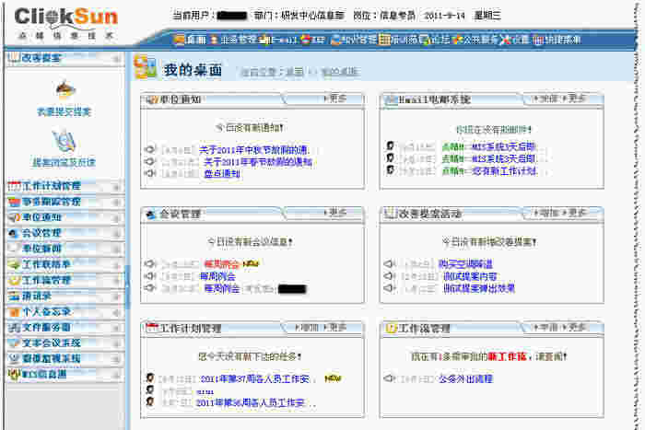Open the 购买空调降温 proposal link
This screenshot has width=645, height=430.
(465, 264)
